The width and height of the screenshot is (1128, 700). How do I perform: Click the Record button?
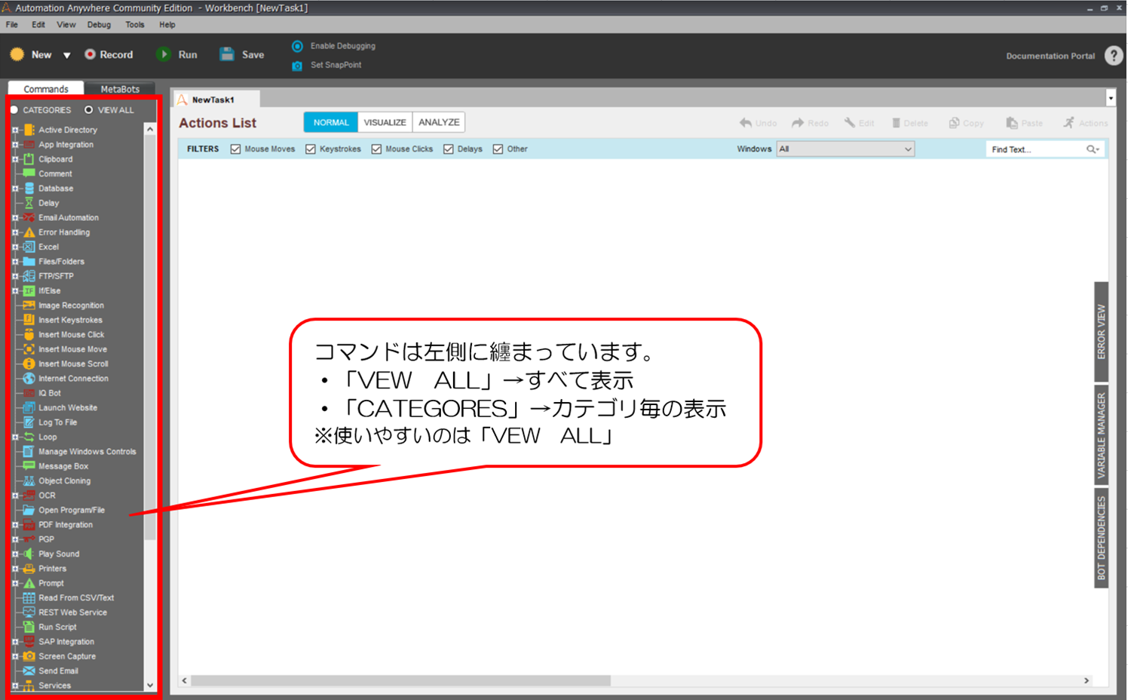pyautogui.click(x=109, y=54)
